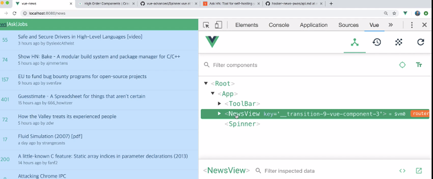Select the Spinner component in tree
The height and width of the screenshot is (179, 433).
pyautogui.click(x=242, y=124)
